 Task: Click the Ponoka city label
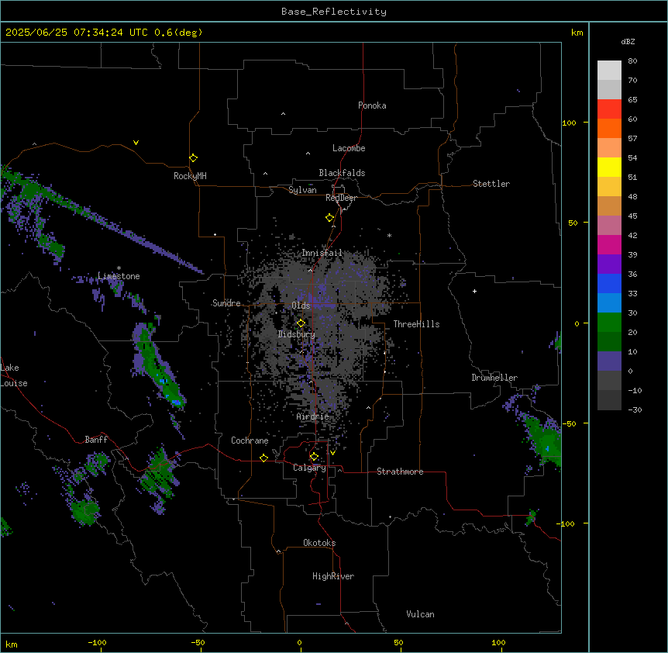click(372, 105)
